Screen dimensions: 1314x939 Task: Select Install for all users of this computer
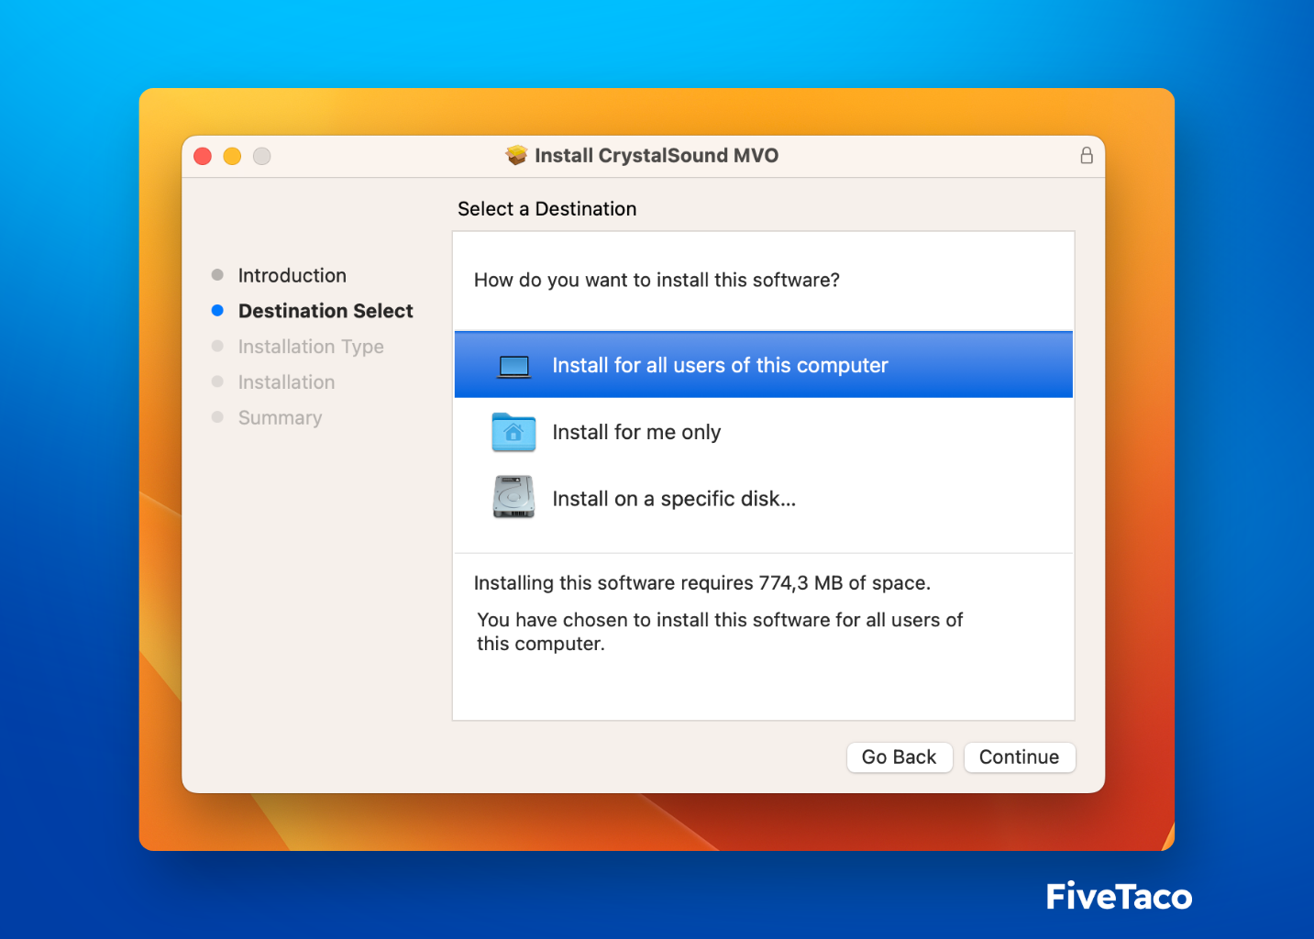point(763,365)
